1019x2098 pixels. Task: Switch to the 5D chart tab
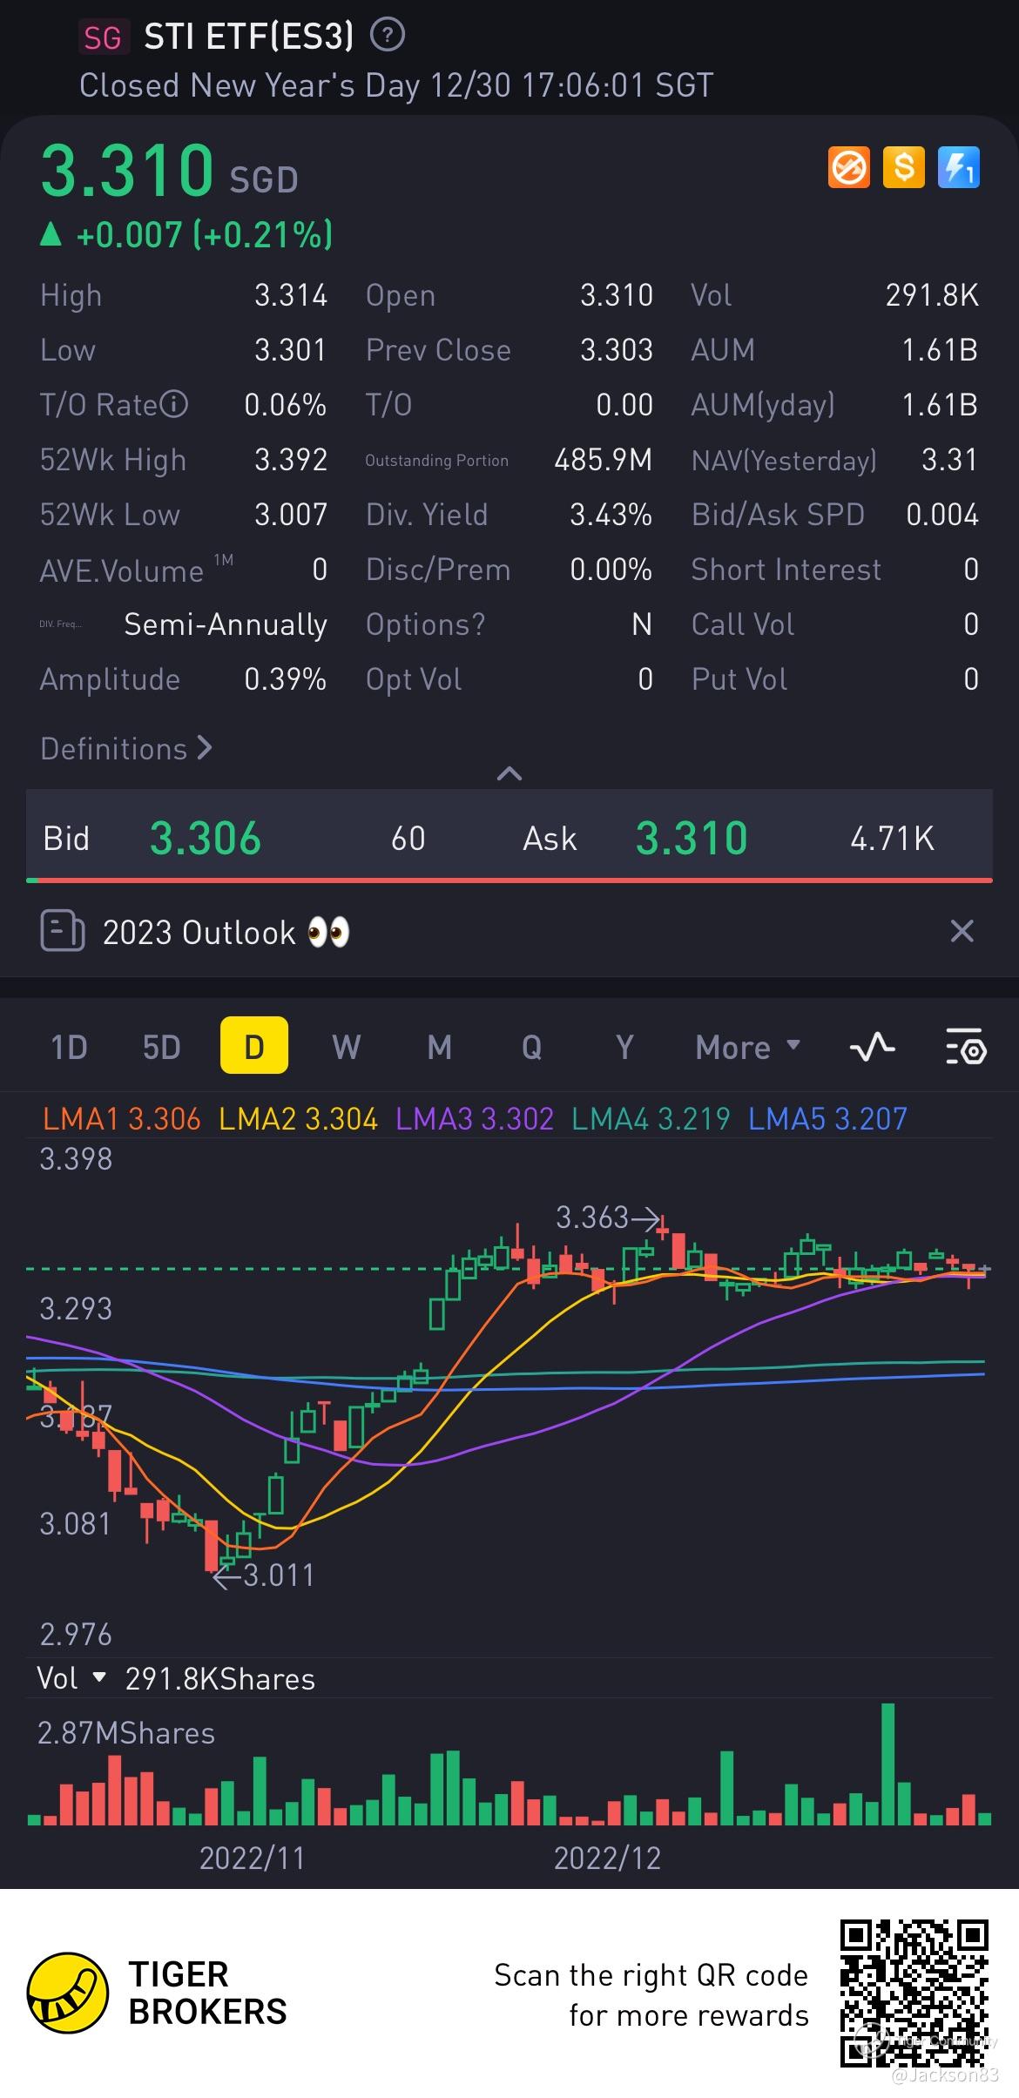point(162,1046)
